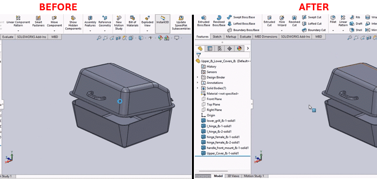Open Reference Geometry tool
377x179 pixels.
pyautogui.click(x=105, y=22)
